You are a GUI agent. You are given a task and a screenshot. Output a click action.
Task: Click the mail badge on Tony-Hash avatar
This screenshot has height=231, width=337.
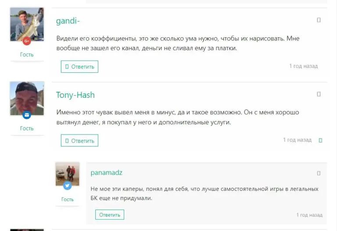coord(27,115)
